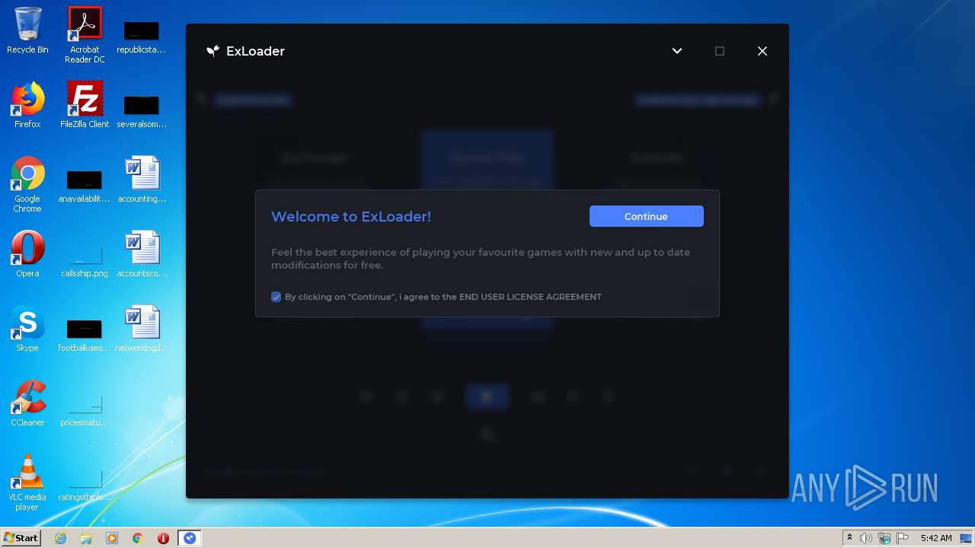Launch FileZilla Client shortcut

point(85,105)
